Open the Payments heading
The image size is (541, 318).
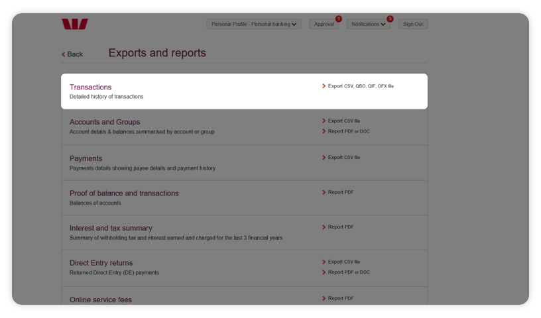click(86, 158)
